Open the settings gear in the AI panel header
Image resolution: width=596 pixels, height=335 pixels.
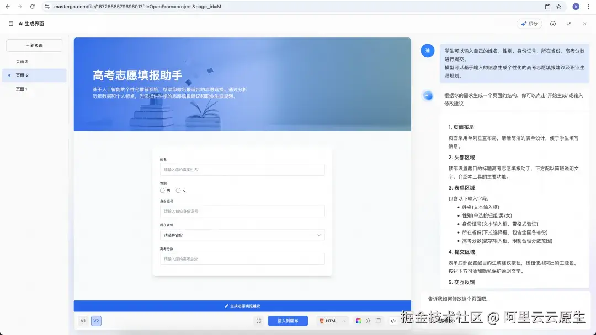pyautogui.click(x=553, y=23)
